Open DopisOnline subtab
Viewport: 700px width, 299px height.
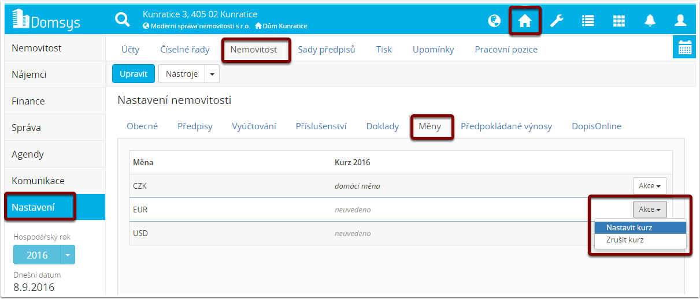(x=597, y=126)
